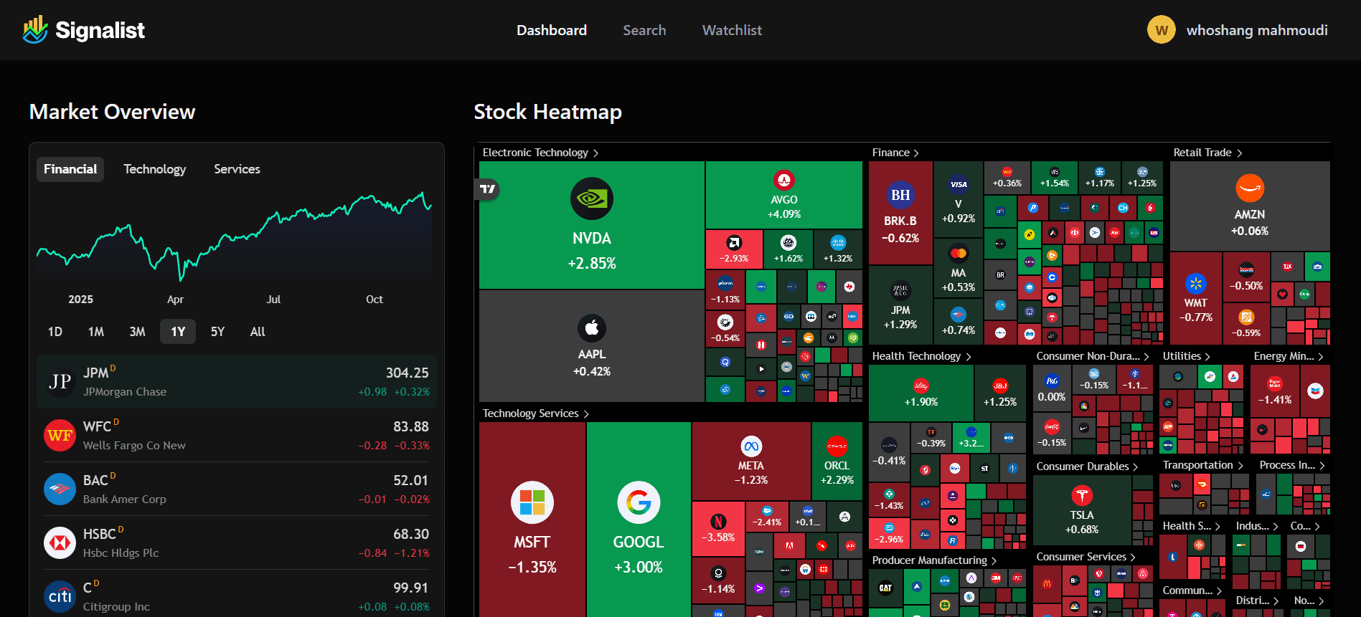Switch to the Financial tab
Image resolution: width=1361 pixels, height=617 pixels.
(x=70, y=169)
